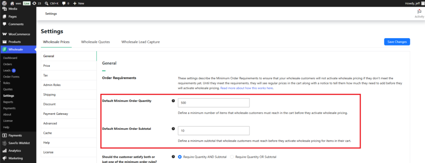Open Howdy, jeff account menu
The height and width of the screenshot is (163, 425).
412,3
